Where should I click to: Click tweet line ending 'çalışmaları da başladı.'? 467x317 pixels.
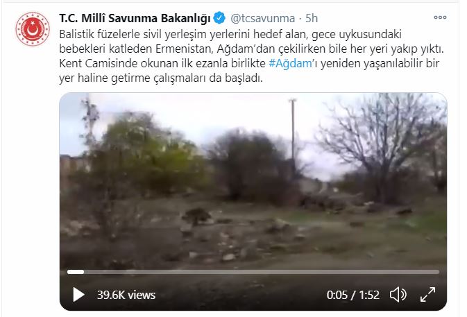(161, 78)
